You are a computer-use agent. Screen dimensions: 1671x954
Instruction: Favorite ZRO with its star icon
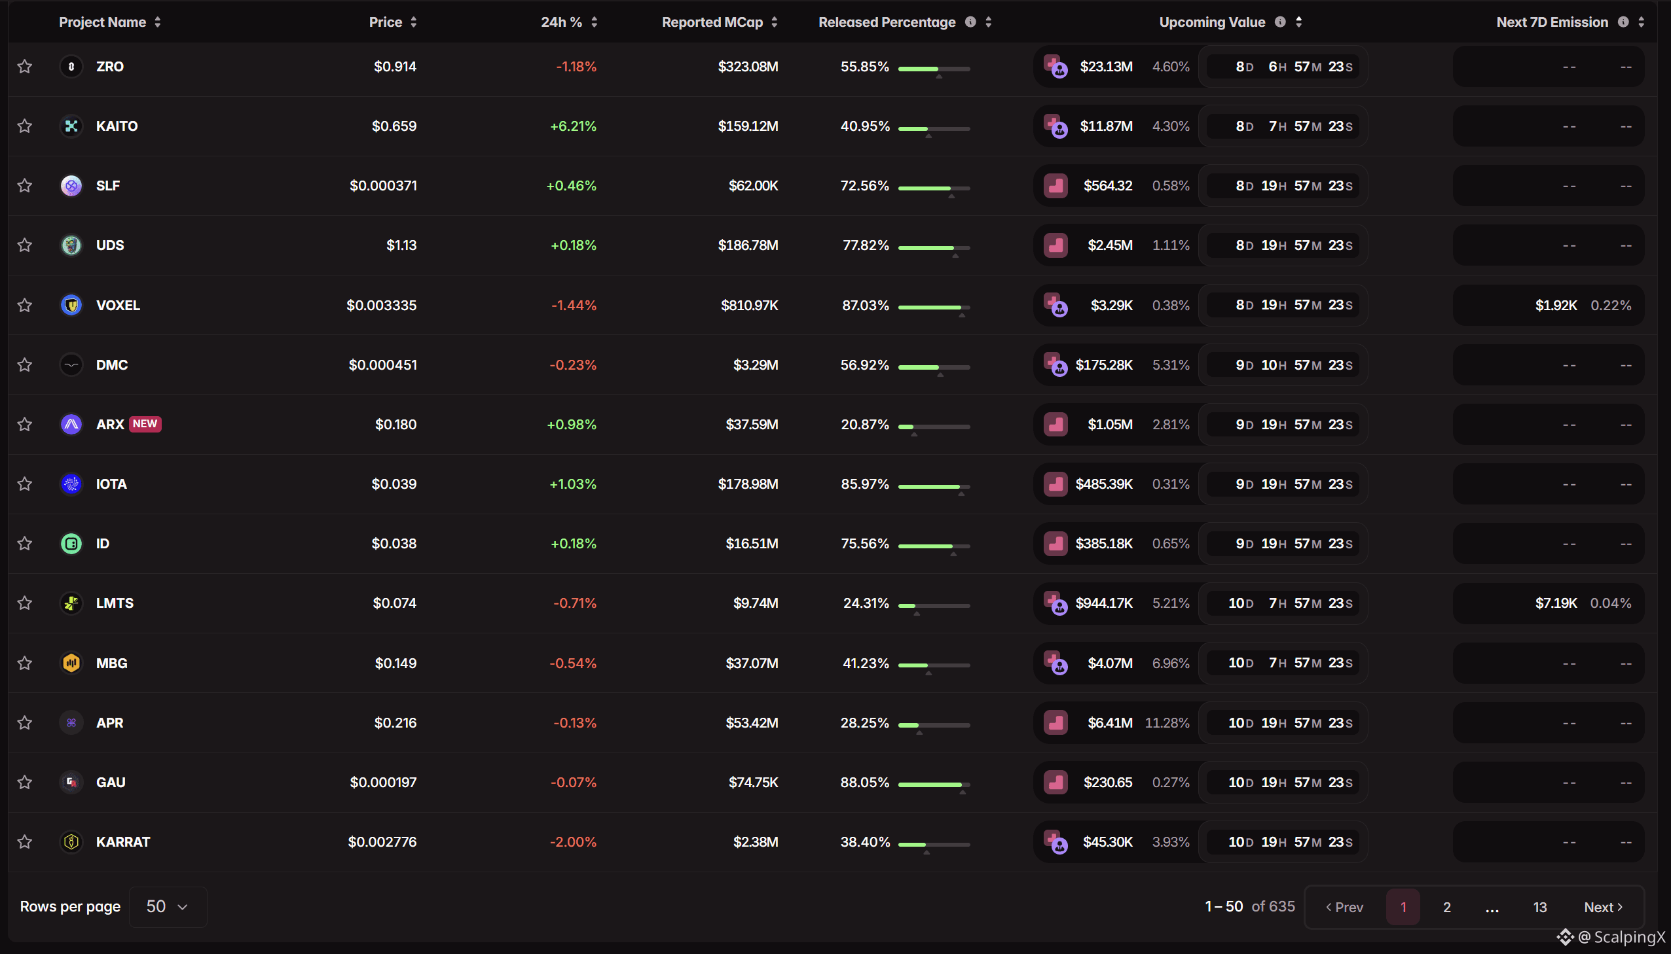[25, 66]
